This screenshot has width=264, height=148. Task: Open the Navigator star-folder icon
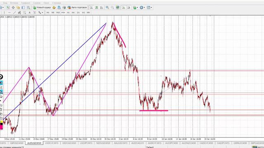click(18, 7)
